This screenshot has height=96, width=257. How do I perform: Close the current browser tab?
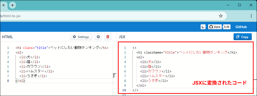[x=3, y=5]
